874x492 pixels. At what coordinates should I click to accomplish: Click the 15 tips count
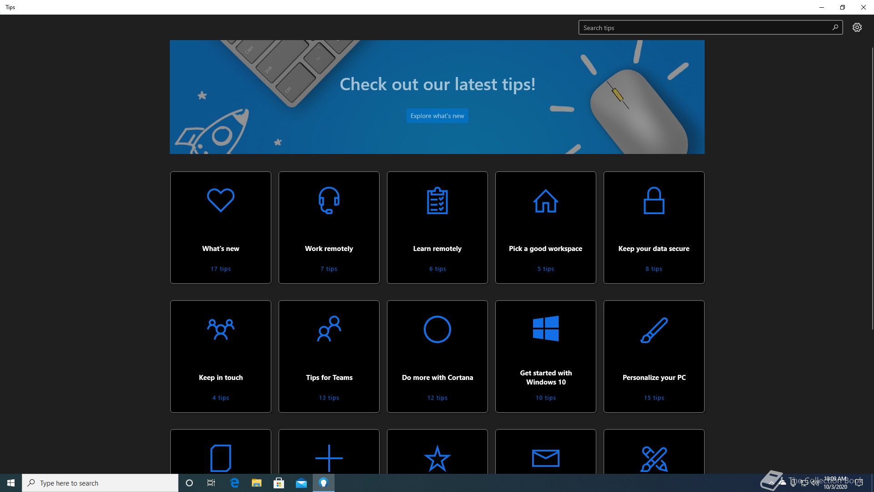(x=654, y=398)
